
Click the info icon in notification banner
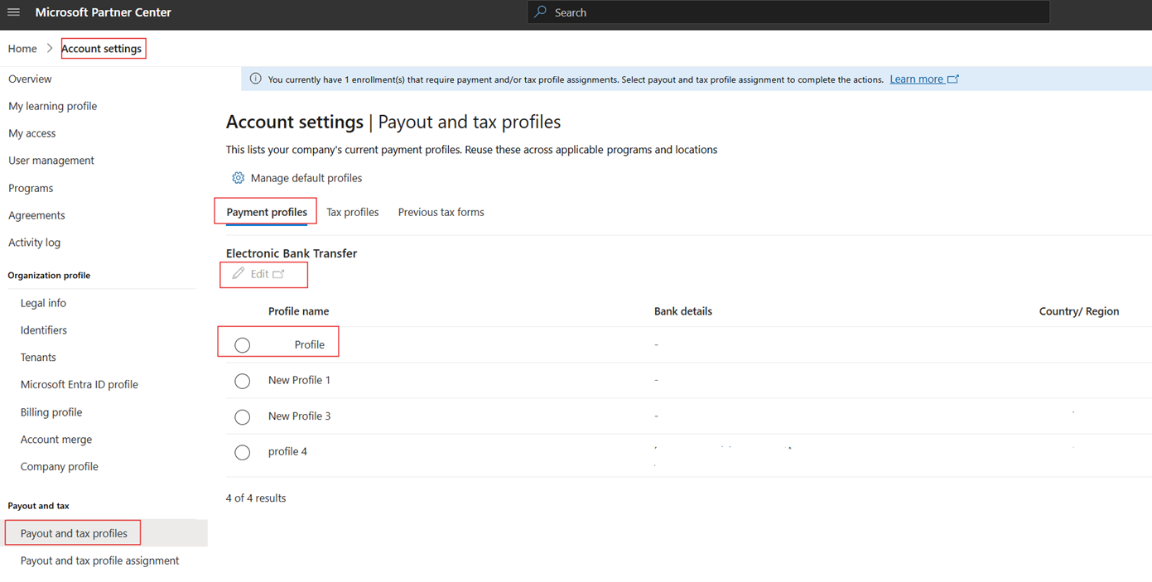(x=255, y=79)
